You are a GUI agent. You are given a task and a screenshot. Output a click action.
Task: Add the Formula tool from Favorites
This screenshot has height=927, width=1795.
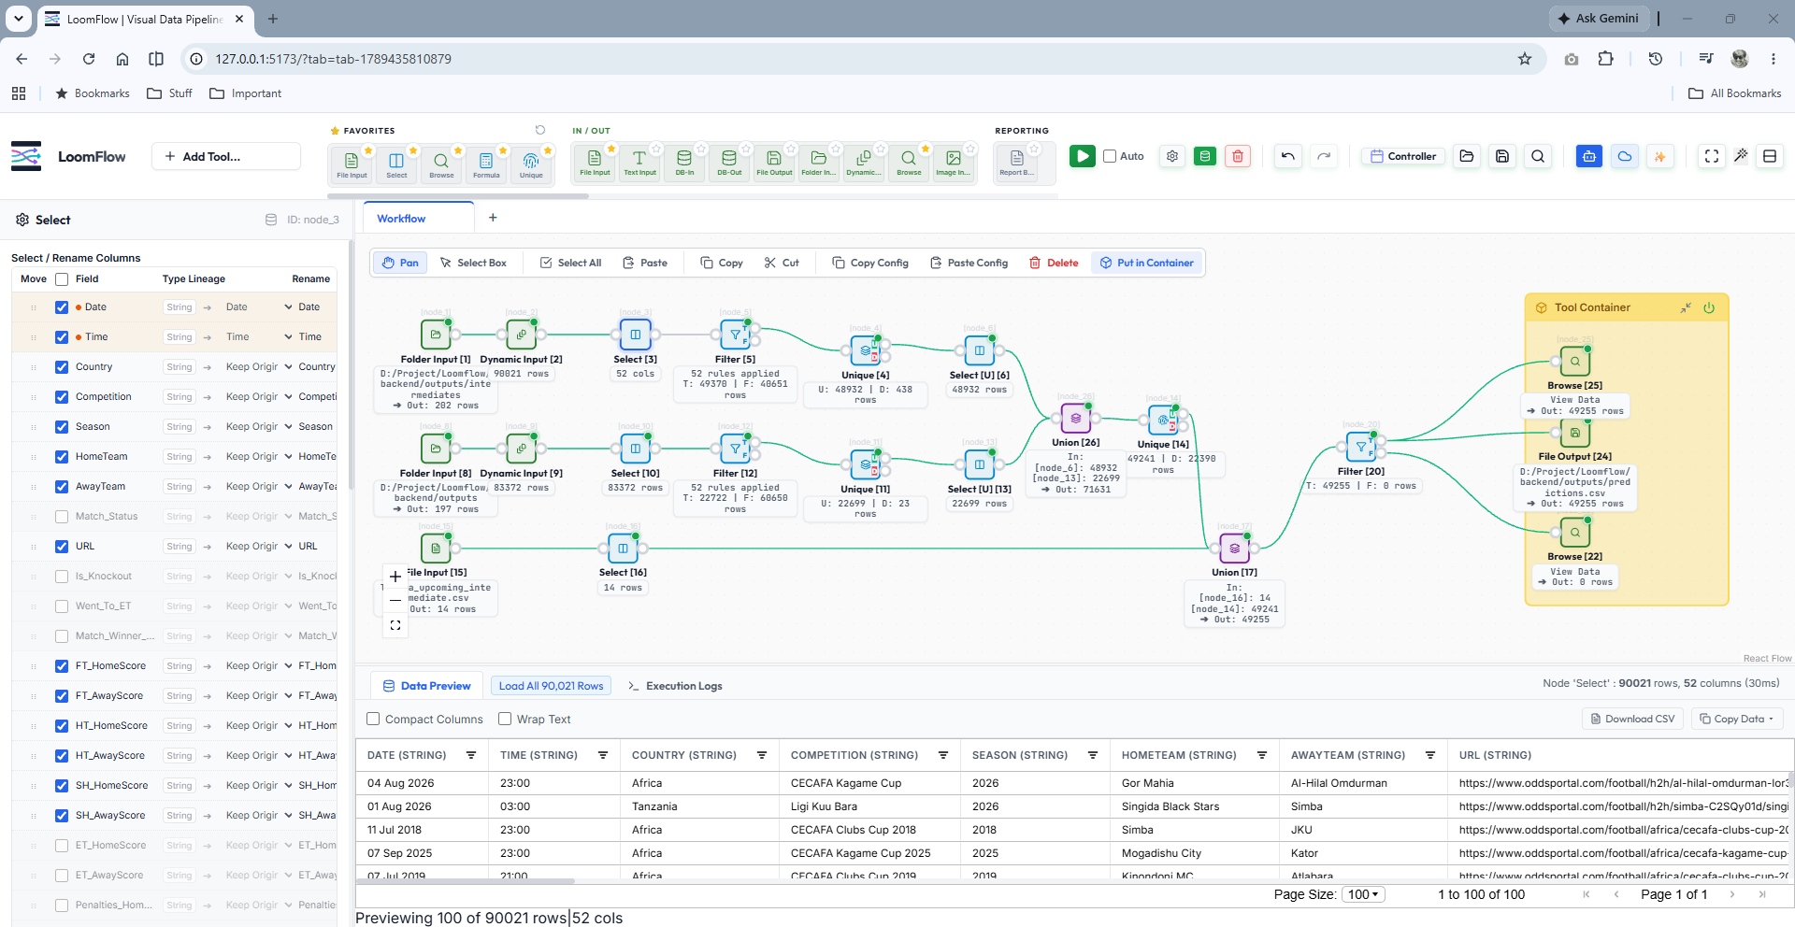(486, 164)
